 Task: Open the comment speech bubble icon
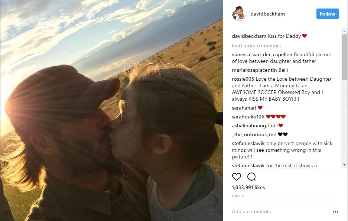tap(251, 177)
